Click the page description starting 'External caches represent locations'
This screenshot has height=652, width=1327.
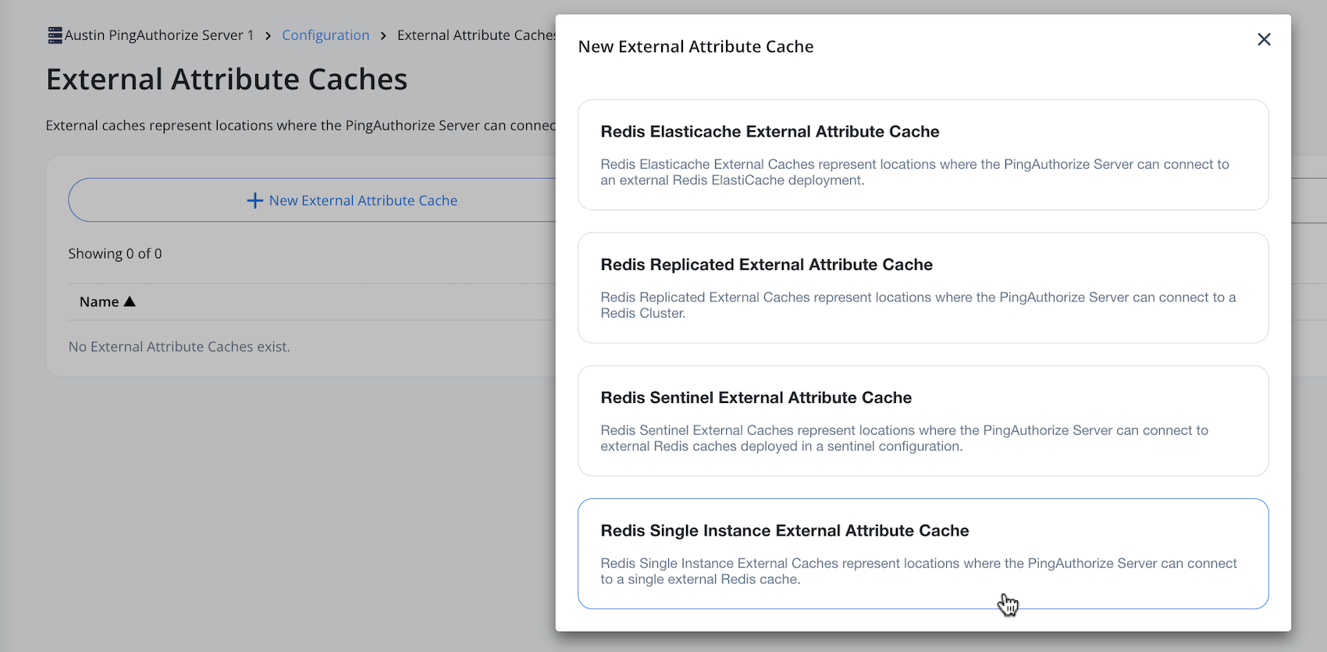click(301, 126)
